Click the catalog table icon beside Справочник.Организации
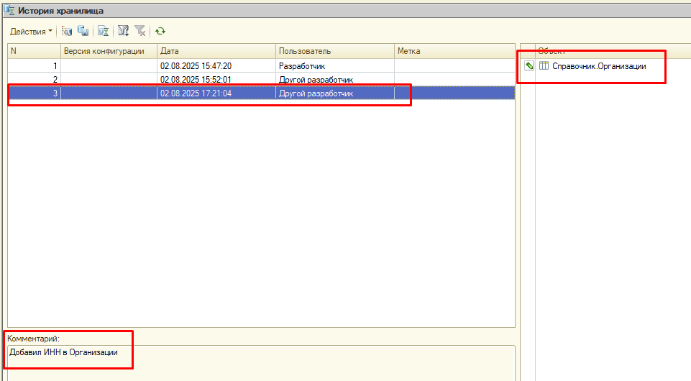 pos(544,65)
